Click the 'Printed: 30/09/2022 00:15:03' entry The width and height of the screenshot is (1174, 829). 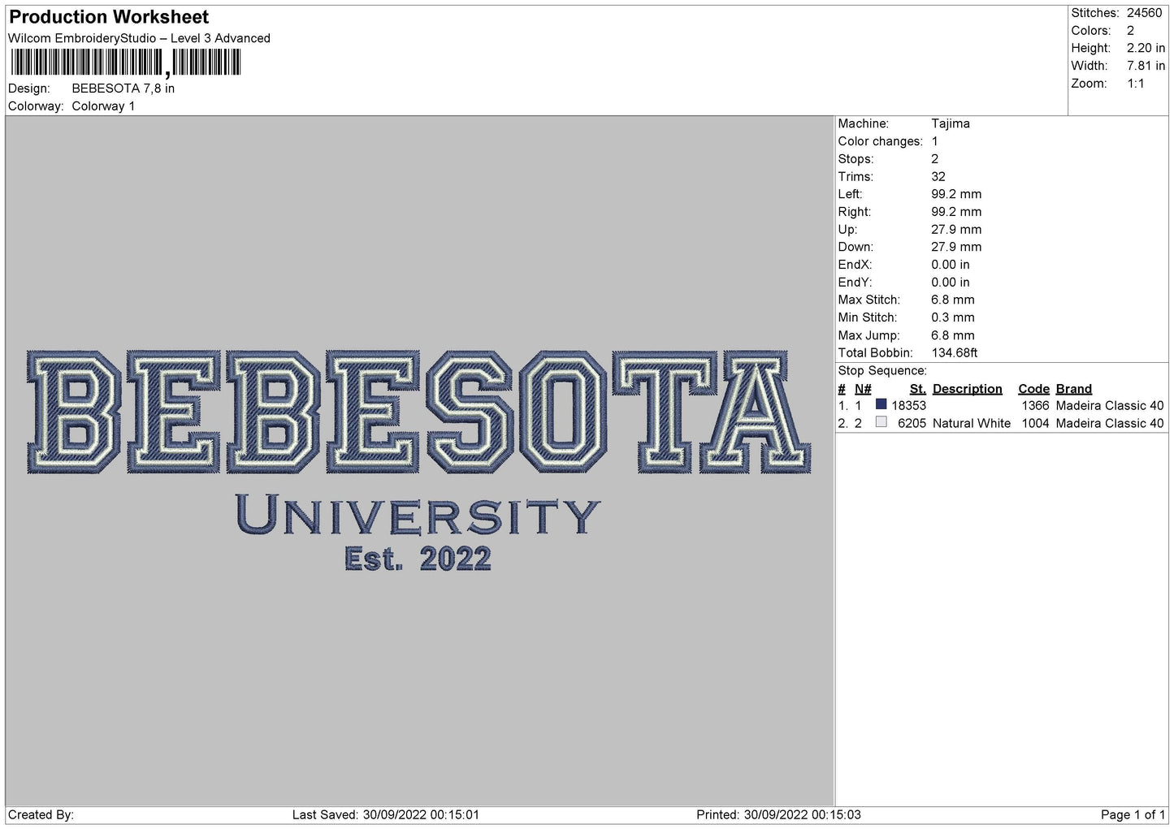pos(778,814)
